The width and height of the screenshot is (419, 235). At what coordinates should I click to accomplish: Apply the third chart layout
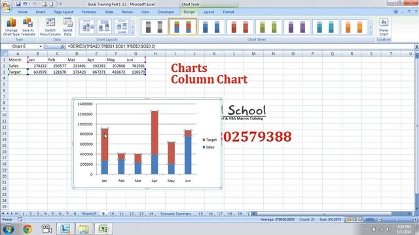coord(122,27)
